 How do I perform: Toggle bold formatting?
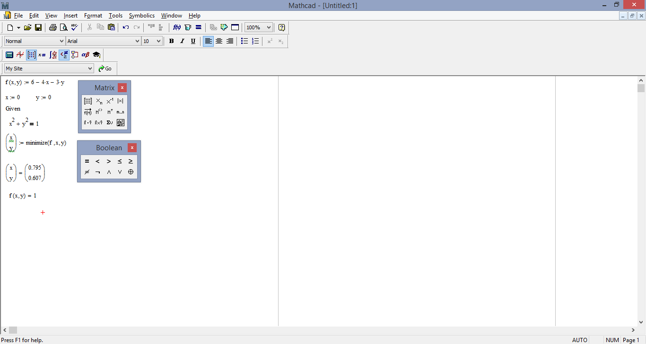click(171, 41)
